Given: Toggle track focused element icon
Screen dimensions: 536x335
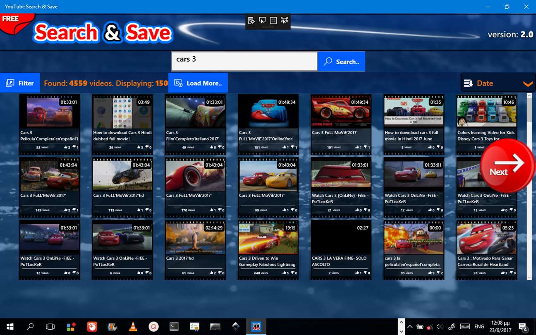Looking at the screenshot, I should (x=284, y=21).
